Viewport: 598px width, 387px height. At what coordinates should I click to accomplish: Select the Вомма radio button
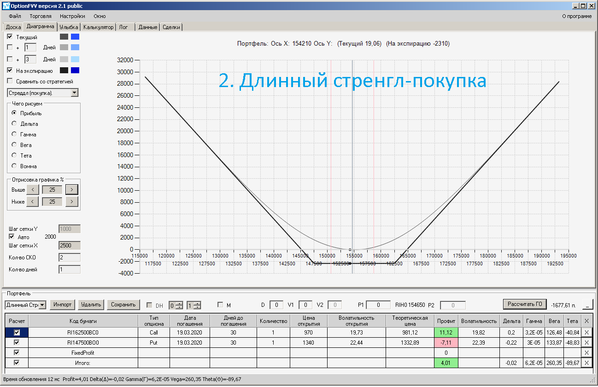click(14, 166)
